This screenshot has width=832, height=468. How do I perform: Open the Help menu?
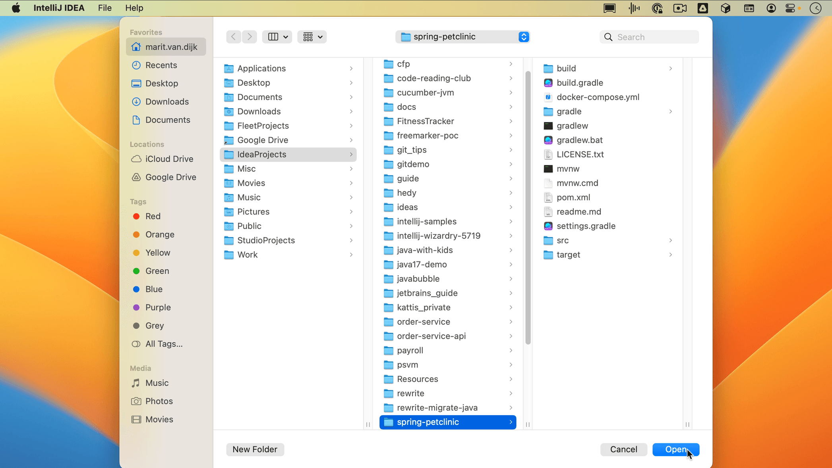pos(134,8)
